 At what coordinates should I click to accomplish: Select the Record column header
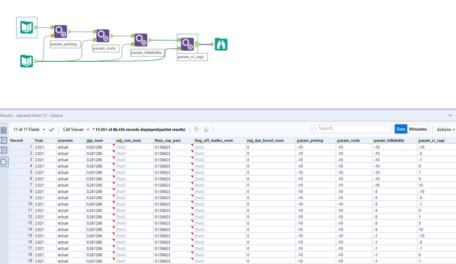(21, 141)
